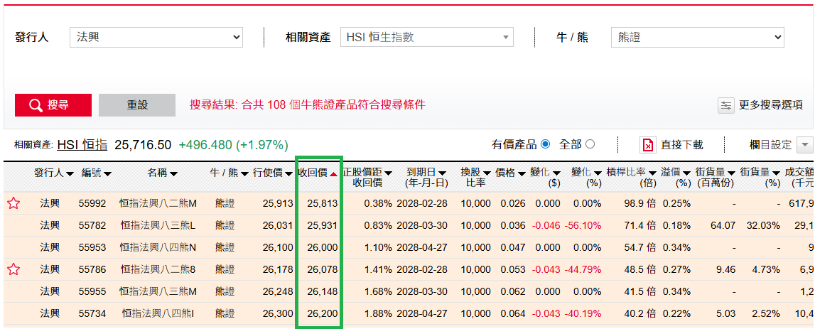Click the product code 55786
The height and width of the screenshot is (329, 815).
click(x=92, y=269)
